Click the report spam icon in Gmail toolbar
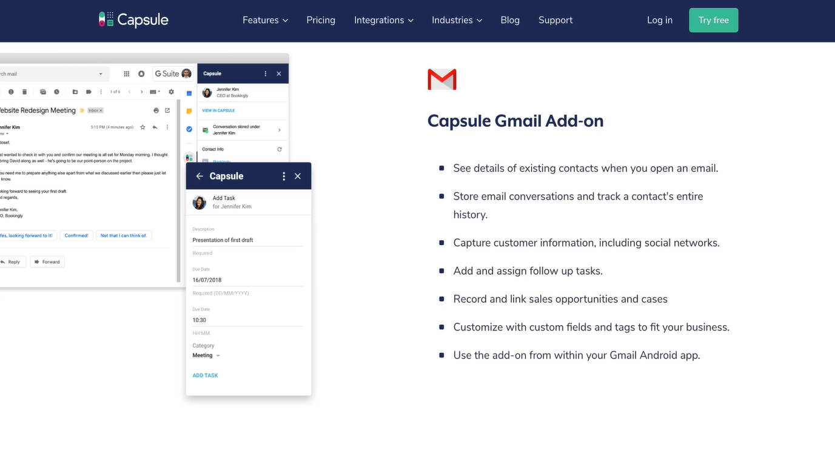Image resolution: width=835 pixels, height=464 pixels. (x=11, y=92)
